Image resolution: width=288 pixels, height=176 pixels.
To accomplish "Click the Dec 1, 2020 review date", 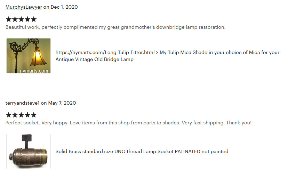I will 64,7.
